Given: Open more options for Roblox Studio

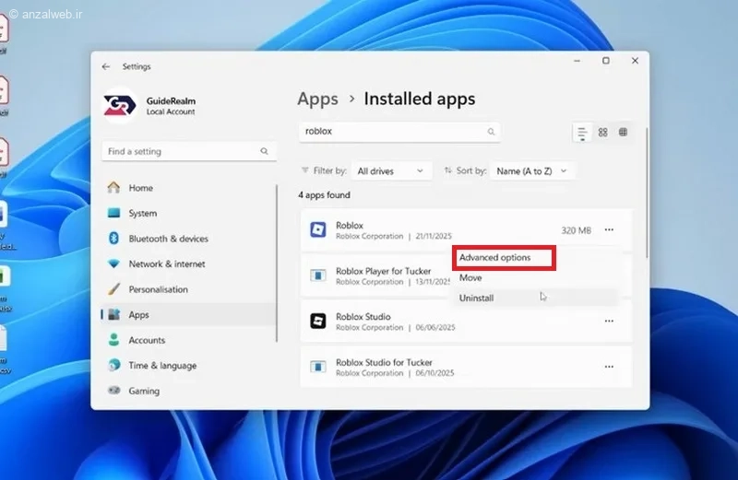Looking at the screenshot, I should [x=609, y=322].
